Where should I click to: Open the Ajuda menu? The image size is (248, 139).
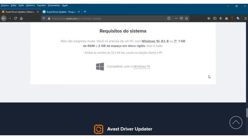(x=65, y=5)
